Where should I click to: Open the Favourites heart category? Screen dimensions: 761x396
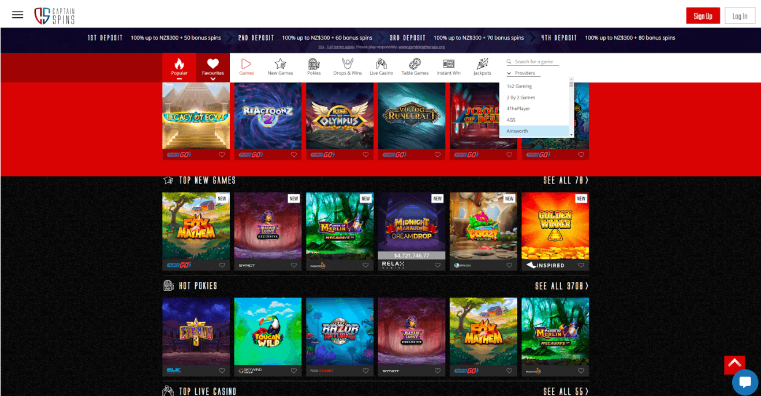[x=213, y=67]
